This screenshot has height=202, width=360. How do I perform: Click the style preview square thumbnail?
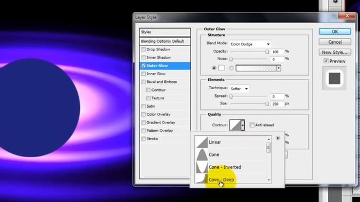coord(335,79)
